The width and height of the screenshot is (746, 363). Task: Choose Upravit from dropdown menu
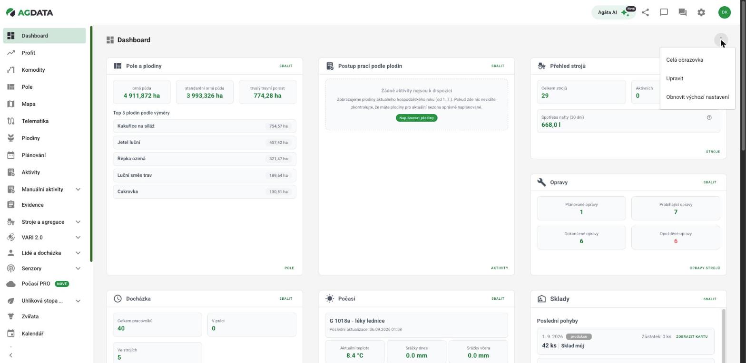tap(697, 78)
